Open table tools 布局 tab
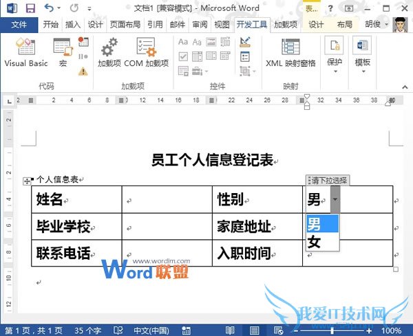This screenshot has height=336, width=413. [345, 25]
